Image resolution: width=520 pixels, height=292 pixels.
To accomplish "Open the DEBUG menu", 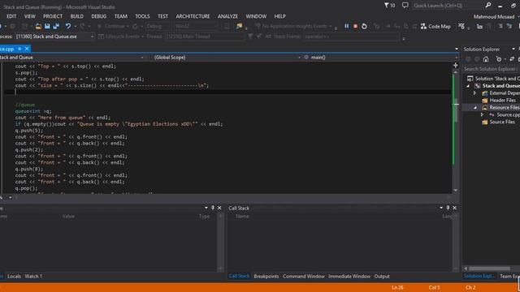I will coord(99,16).
